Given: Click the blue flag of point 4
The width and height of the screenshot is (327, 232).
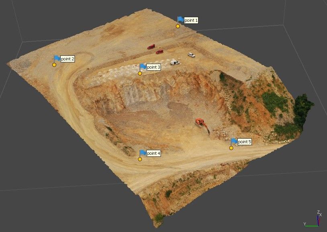Looking at the screenshot, I should [143, 153].
